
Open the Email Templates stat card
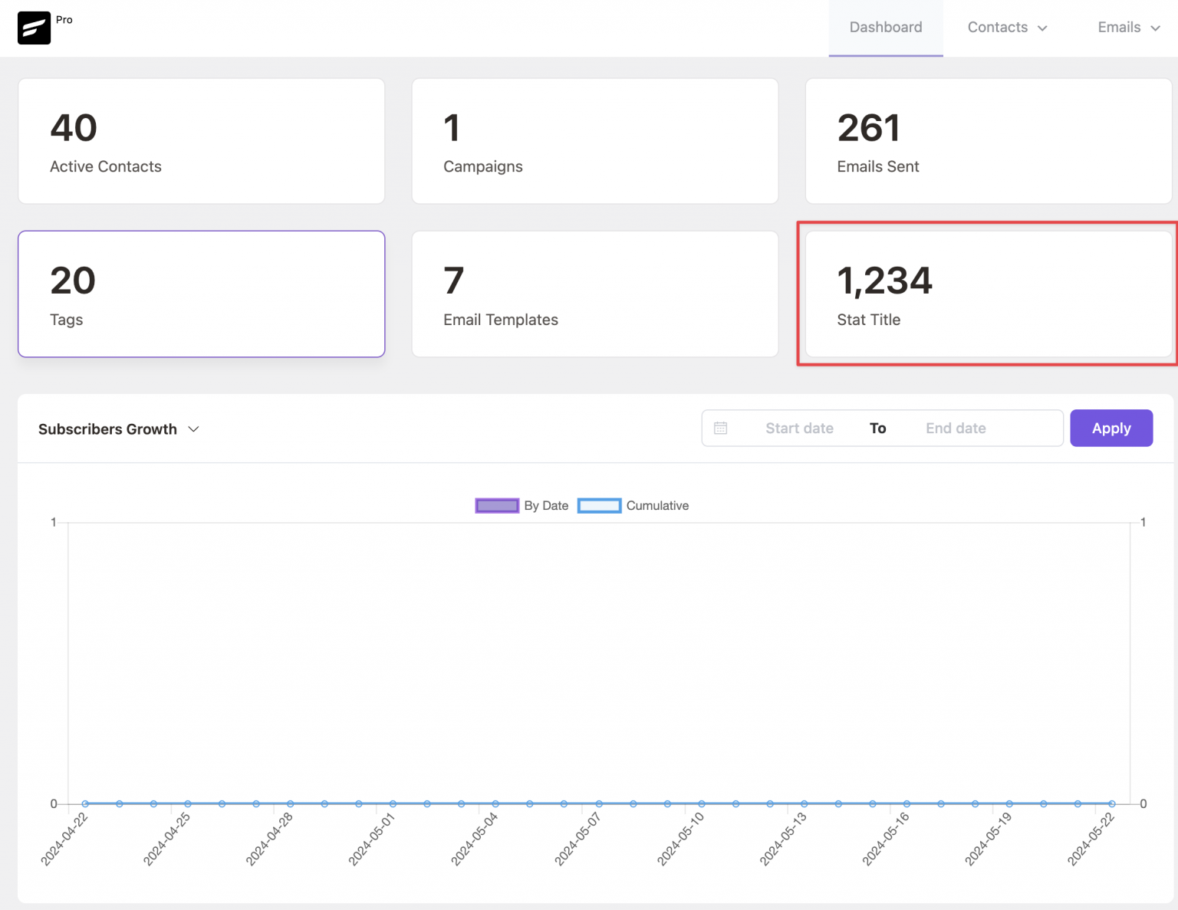click(x=595, y=294)
